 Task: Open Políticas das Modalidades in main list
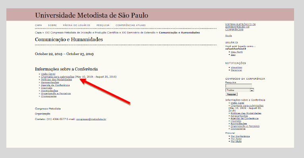pos(56,79)
